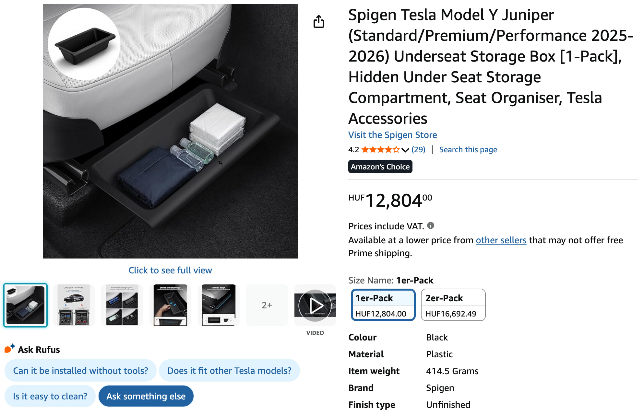The height and width of the screenshot is (414, 644).
Task: Open the VAT info icon
Action: (431, 225)
